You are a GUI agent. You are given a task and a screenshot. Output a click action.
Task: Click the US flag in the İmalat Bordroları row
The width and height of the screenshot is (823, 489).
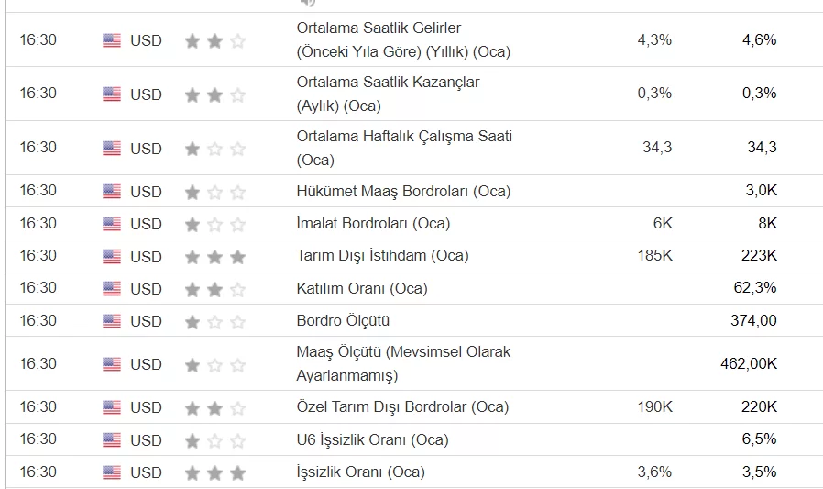112,224
